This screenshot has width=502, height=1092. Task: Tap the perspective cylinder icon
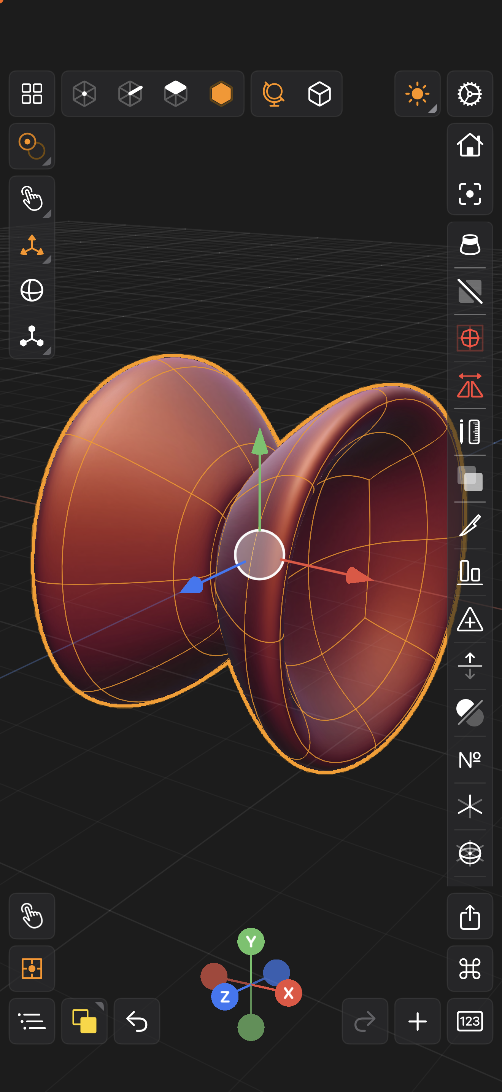coord(470,244)
